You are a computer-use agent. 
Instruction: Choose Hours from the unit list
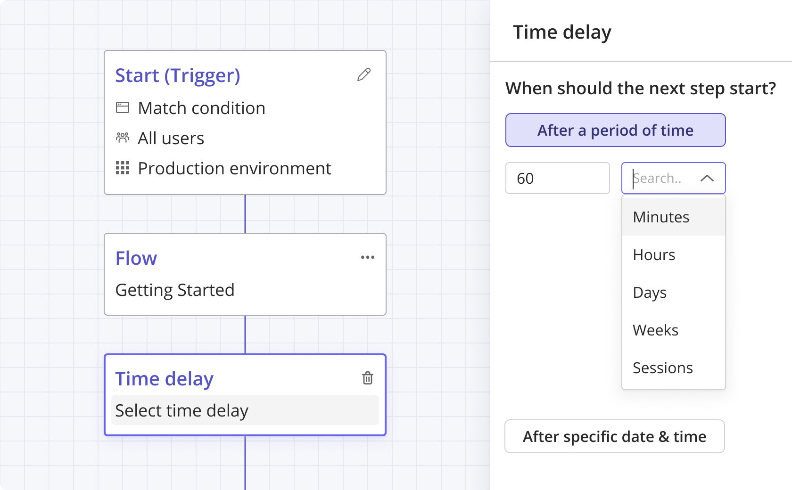tap(654, 254)
